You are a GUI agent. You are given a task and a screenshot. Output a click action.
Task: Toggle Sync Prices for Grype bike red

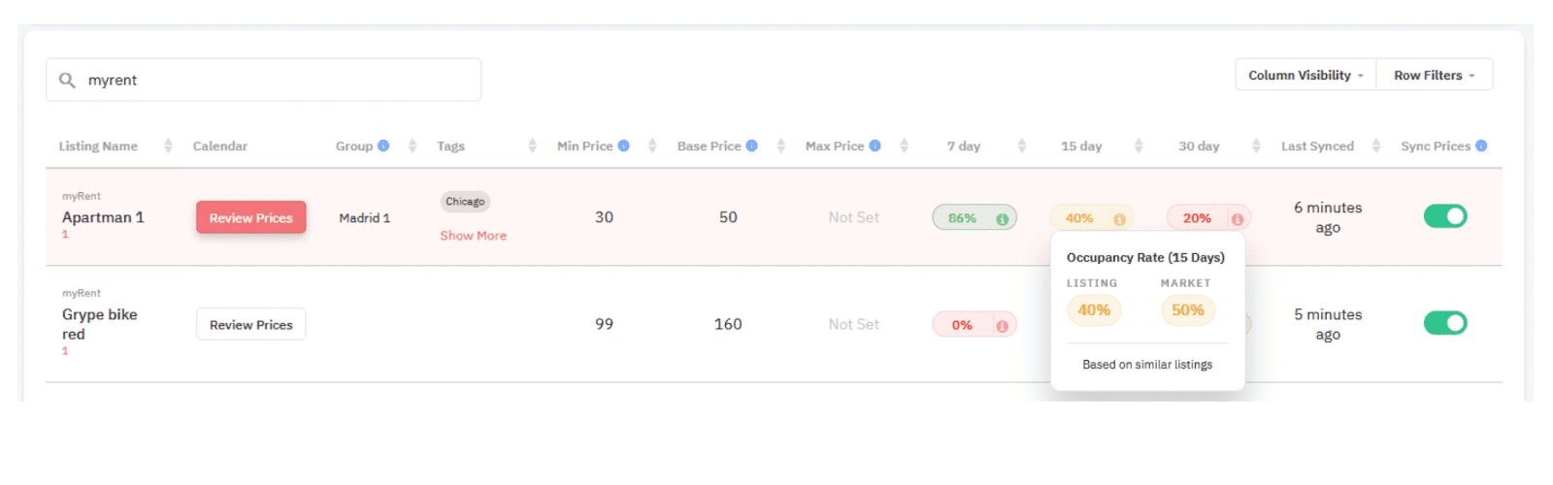pyautogui.click(x=1445, y=323)
